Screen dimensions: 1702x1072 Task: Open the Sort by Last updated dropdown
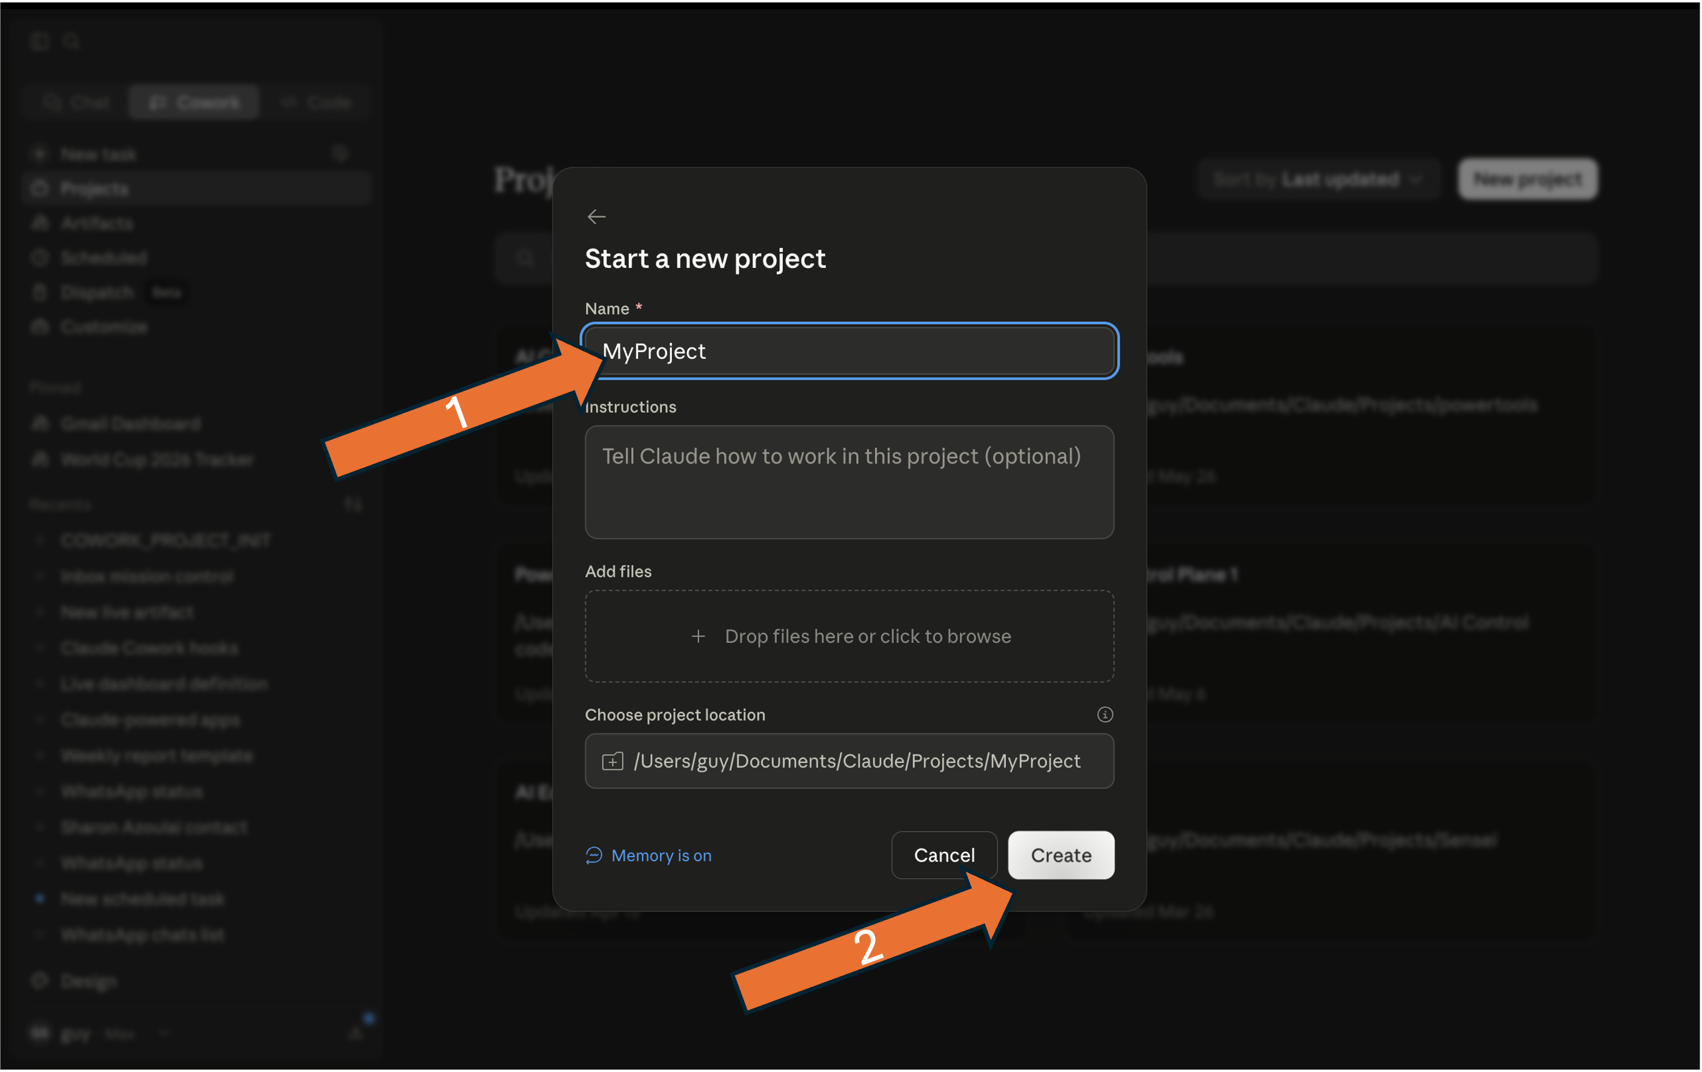(x=1318, y=179)
